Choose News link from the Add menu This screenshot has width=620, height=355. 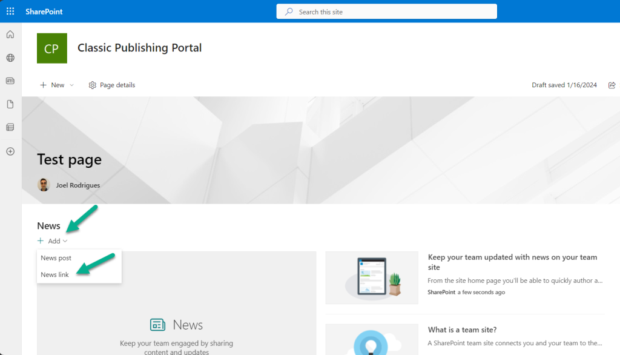[54, 274]
